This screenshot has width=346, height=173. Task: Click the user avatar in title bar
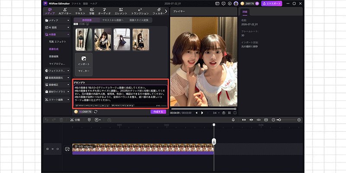click(x=236, y=3)
